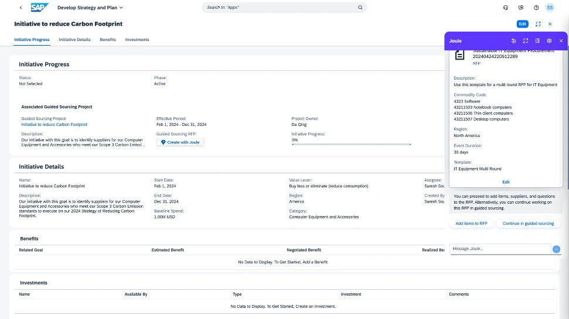Click the Investment column header
The height and width of the screenshot is (319, 569).
point(351,294)
